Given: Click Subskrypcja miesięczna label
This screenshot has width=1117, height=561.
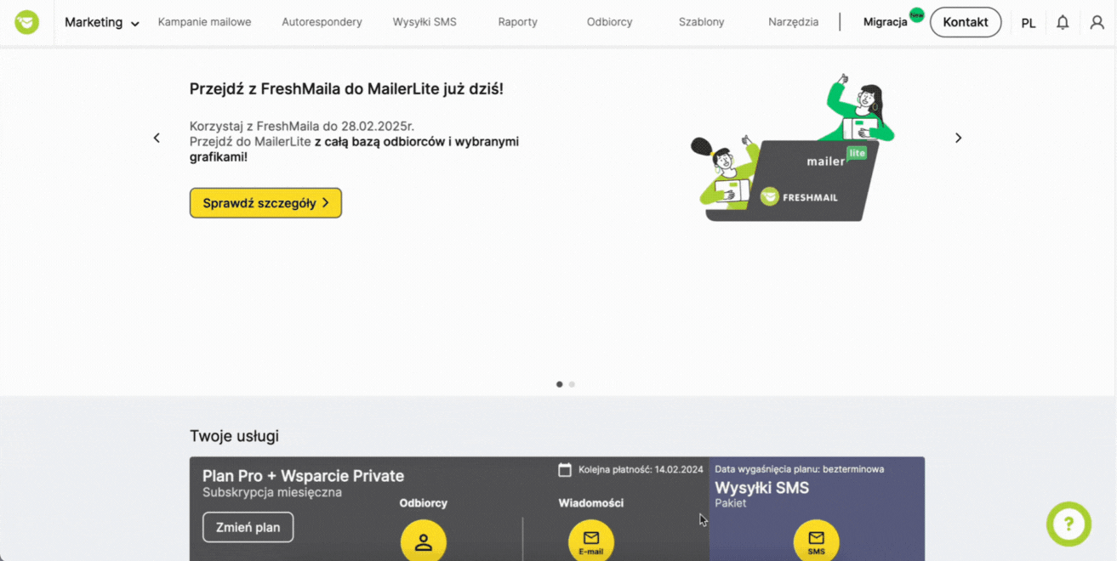Looking at the screenshot, I should 272,492.
